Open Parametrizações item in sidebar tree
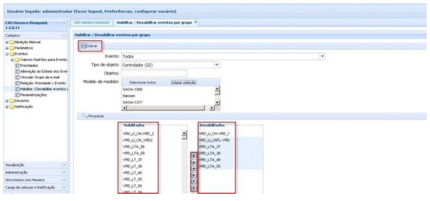 point(29,95)
